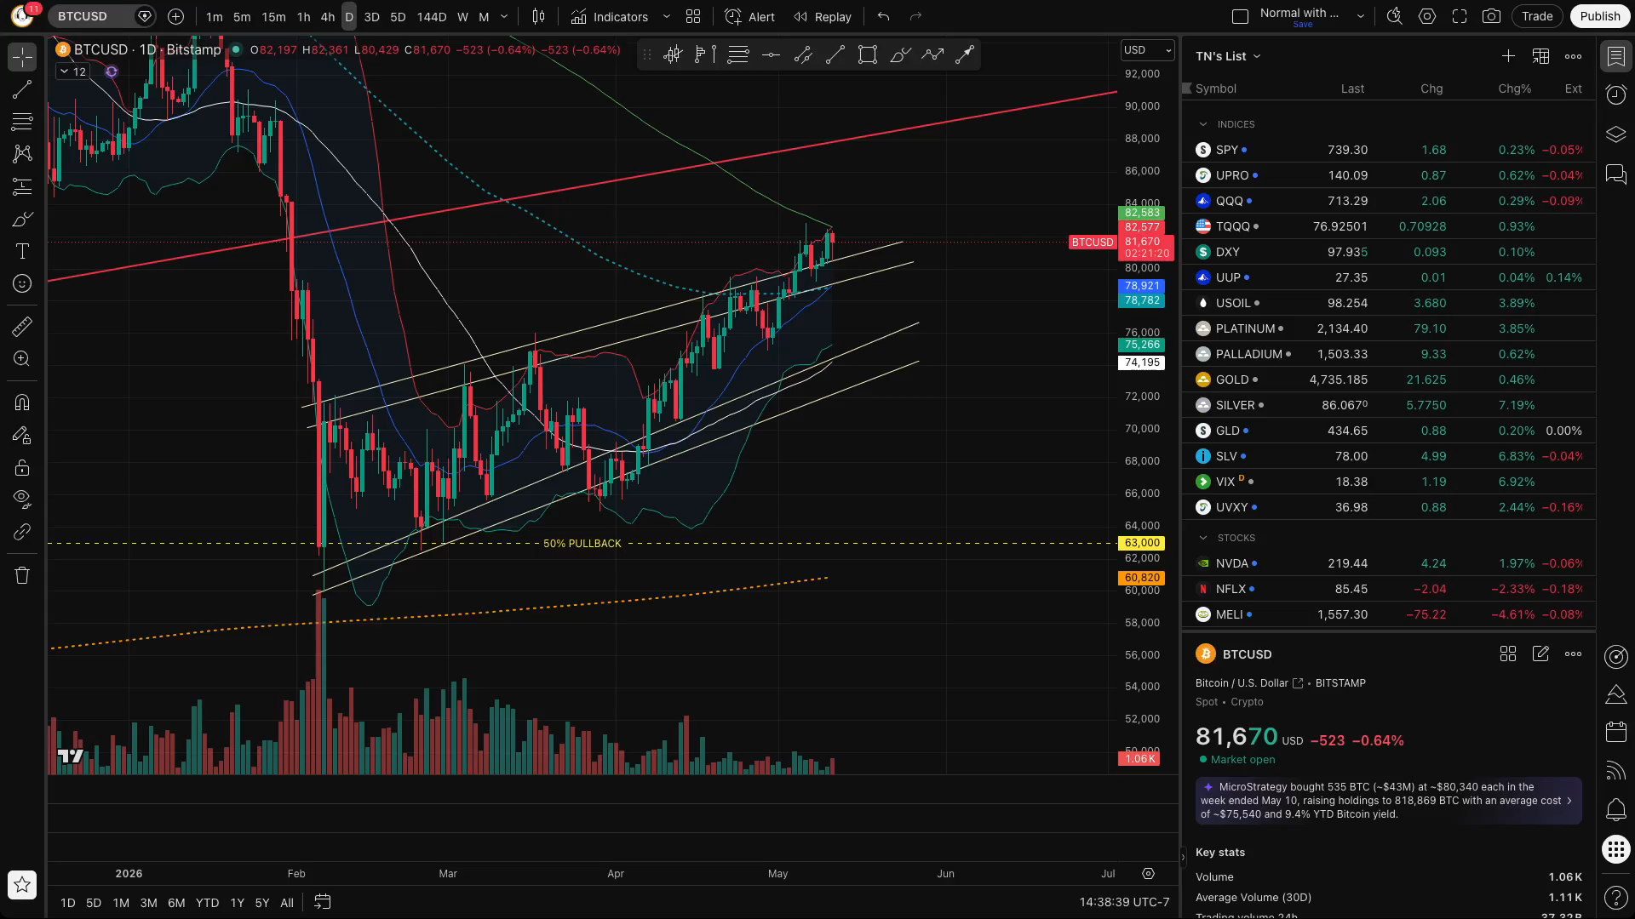
Task: Open the alerts clock sidebar panel
Action: tap(1616, 94)
